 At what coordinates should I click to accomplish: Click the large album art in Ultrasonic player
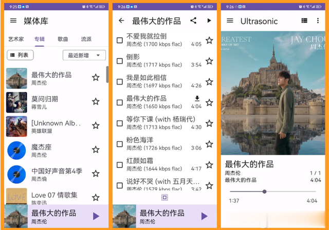tap(273, 93)
